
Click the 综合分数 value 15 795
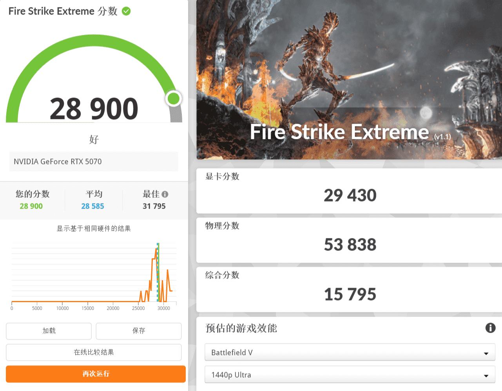point(350,294)
